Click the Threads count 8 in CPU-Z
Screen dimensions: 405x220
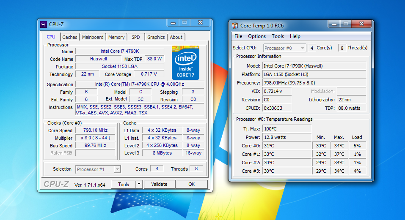click(196, 169)
